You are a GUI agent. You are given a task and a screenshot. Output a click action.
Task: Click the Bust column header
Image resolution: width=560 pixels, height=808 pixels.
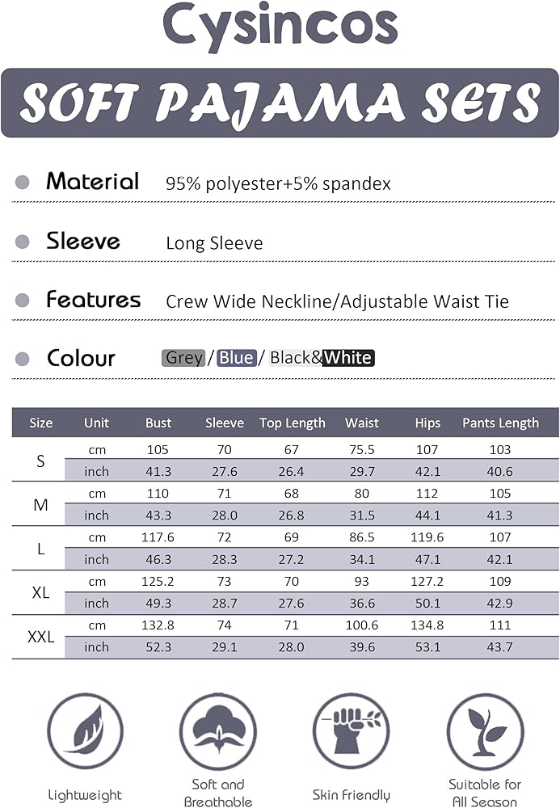tap(158, 423)
